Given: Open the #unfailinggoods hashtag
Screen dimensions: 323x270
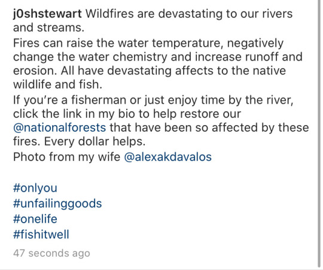Looking at the screenshot, I should click(x=57, y=204).
